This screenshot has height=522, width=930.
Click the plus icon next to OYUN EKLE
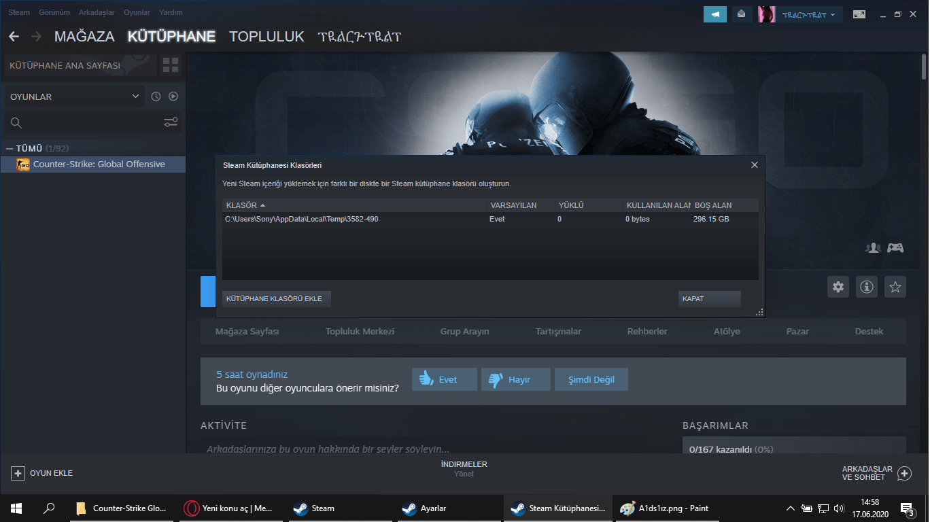(x=18, y=473)
